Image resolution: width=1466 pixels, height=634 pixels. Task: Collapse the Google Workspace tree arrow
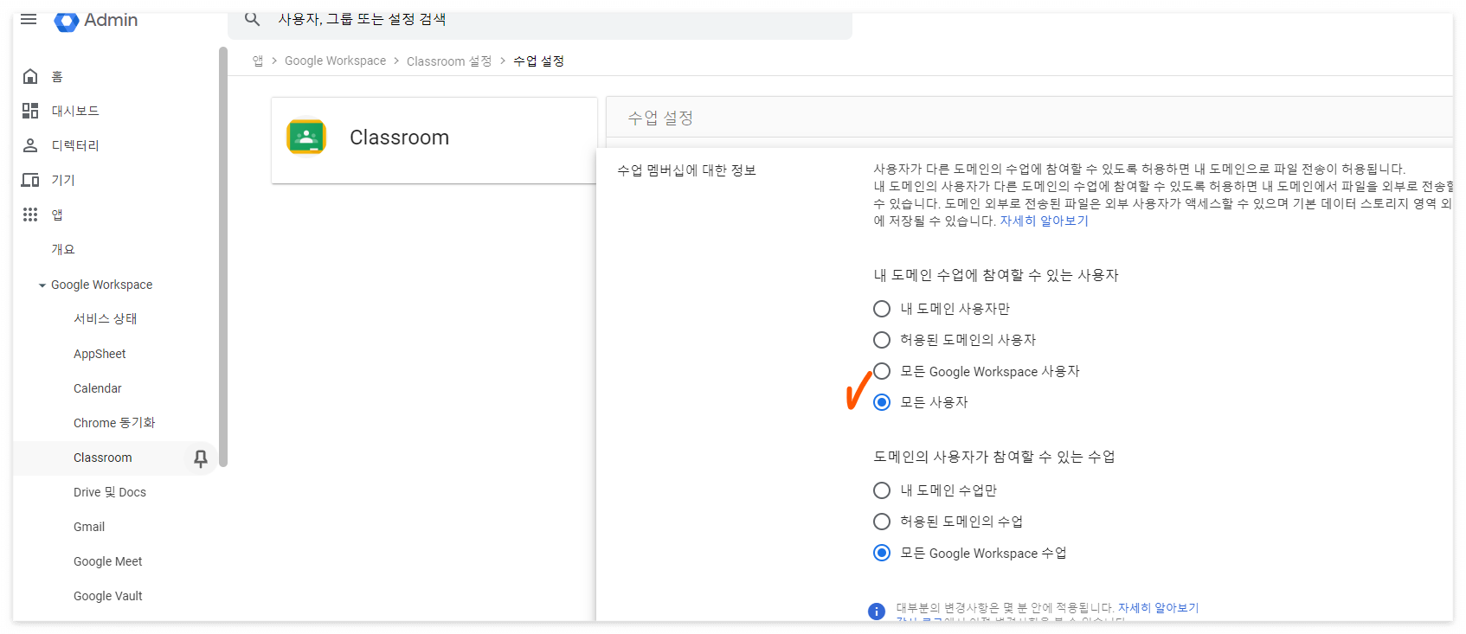tap(42, 285)
